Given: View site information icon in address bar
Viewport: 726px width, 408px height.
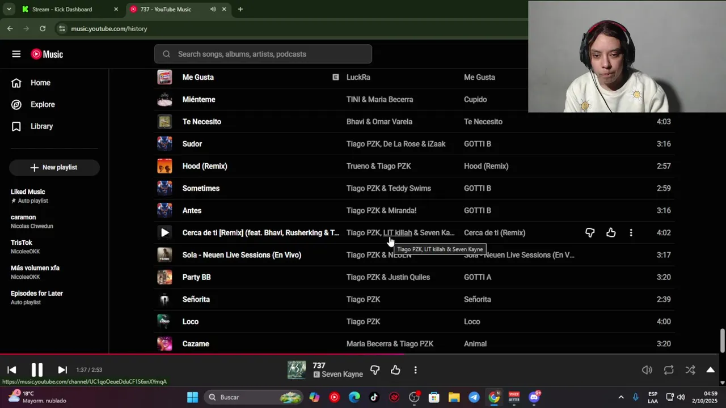Looking at the screenshot, I should click(61, 28).
